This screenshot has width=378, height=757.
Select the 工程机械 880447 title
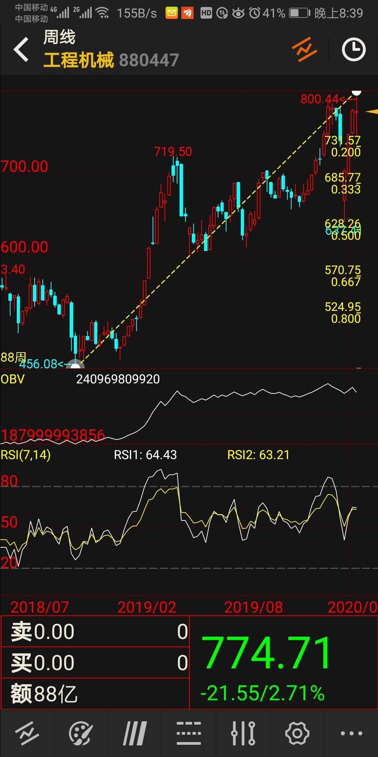[x=111, y=60]
